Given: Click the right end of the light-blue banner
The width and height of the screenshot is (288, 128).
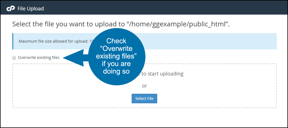Looking at the screenshot, I should click(266, 41).
